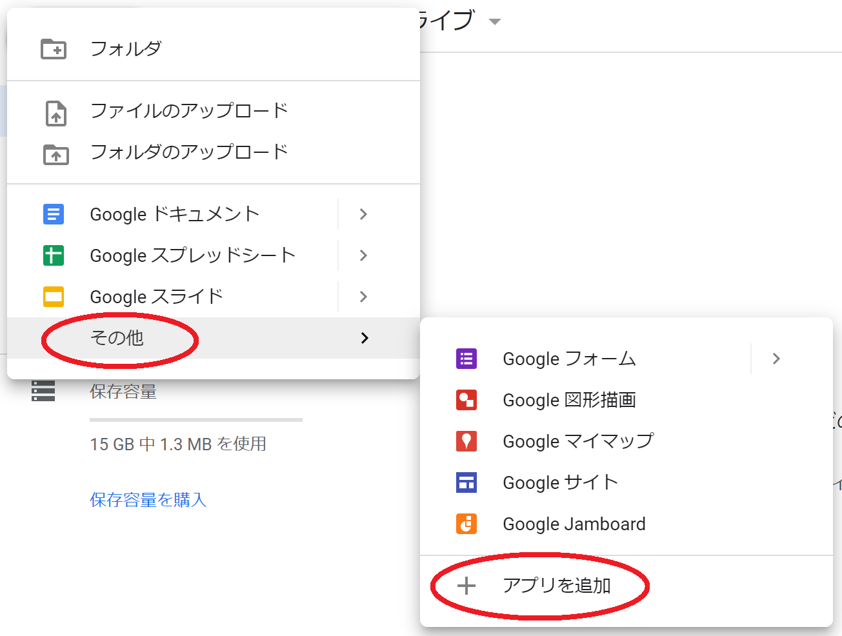Click the storage icon beside 保存容量

point(43,391)
